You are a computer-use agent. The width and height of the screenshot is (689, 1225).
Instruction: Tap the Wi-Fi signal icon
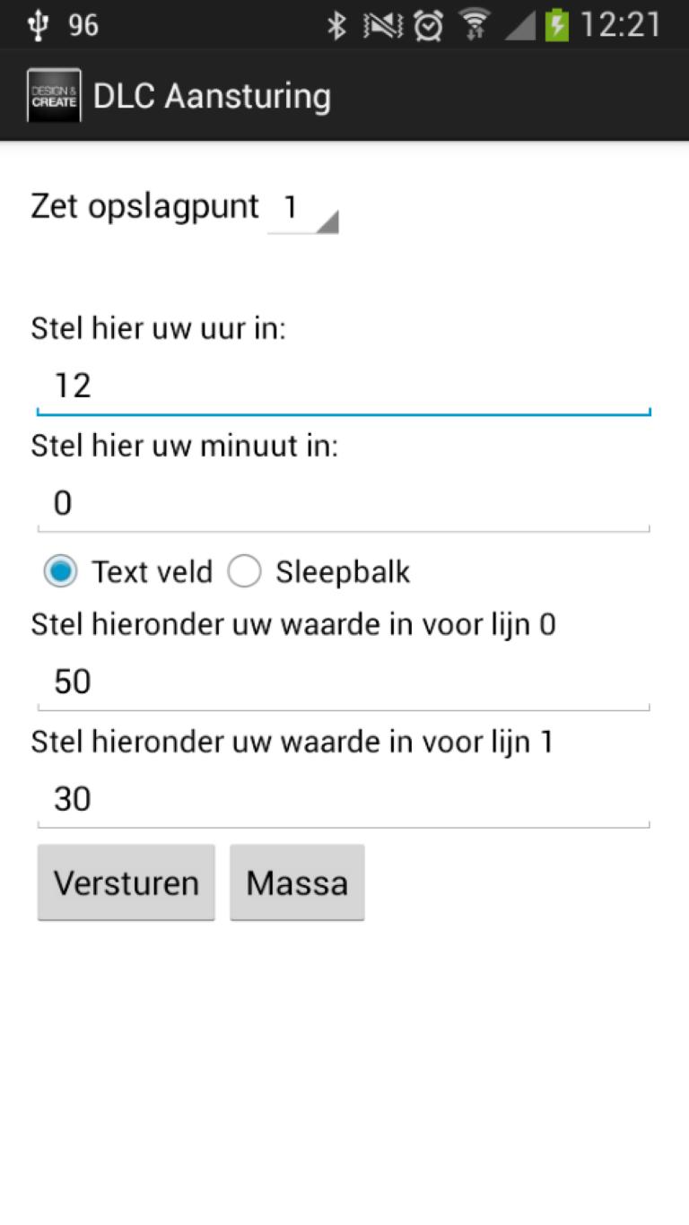[x=475, y=25]
